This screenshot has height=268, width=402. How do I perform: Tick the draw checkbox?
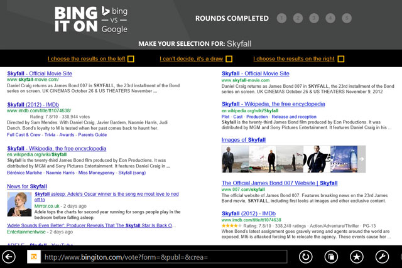point(229,59)
